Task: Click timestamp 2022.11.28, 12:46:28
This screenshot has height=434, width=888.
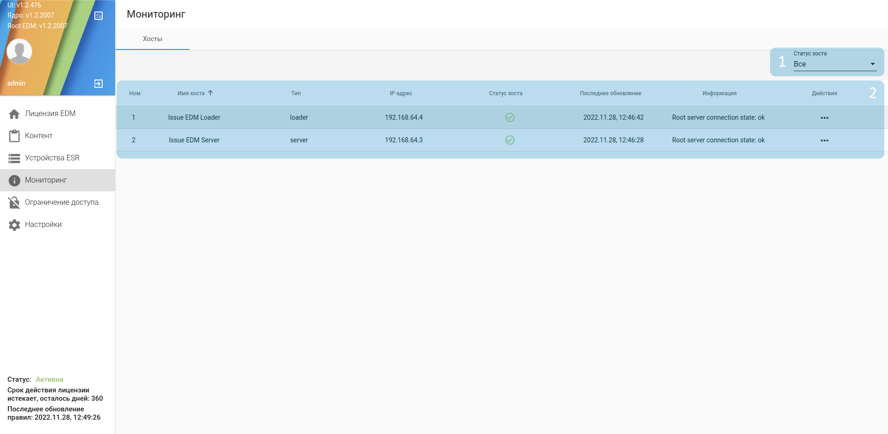Action: pyautogui.click(x=613, y=140)
